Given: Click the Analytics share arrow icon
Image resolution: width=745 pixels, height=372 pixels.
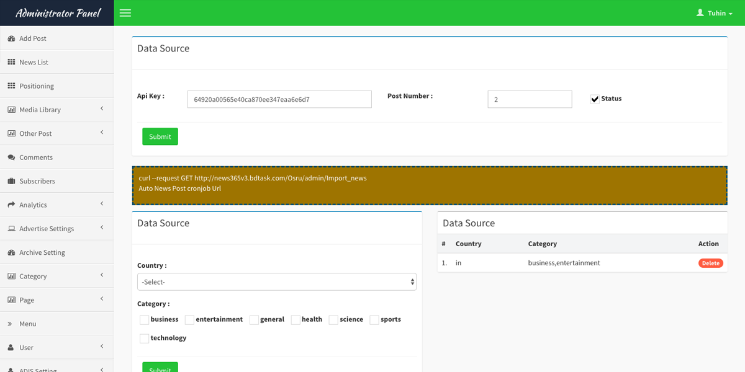Looking at the screenshot, I should tap(11, 205).
